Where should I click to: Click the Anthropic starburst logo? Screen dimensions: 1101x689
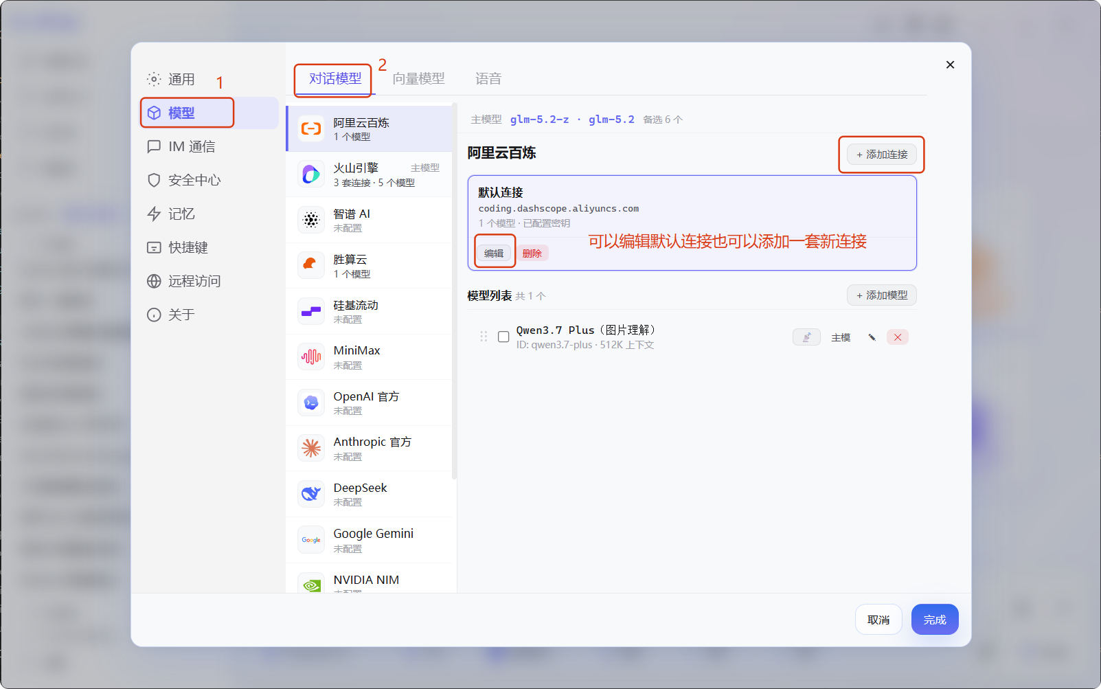tap(311, 448)
